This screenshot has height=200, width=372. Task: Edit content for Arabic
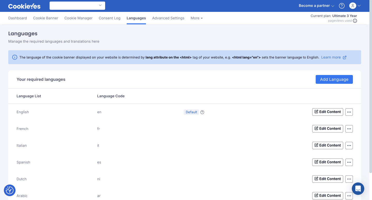pos(328,196)
